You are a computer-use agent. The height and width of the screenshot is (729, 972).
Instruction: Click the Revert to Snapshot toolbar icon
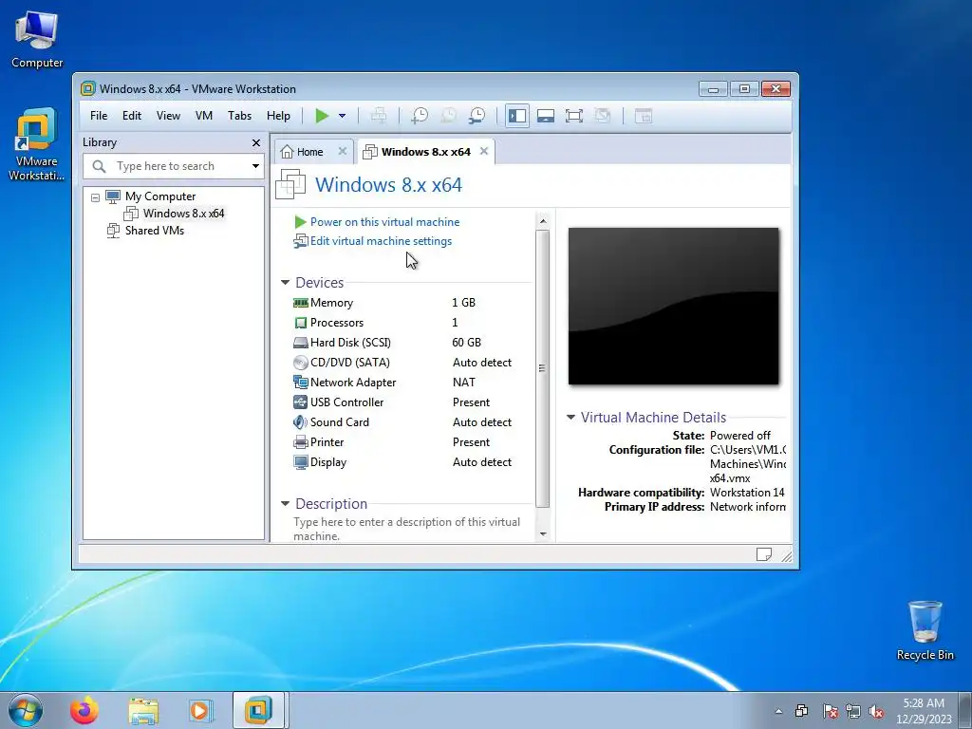click(448, 116)
